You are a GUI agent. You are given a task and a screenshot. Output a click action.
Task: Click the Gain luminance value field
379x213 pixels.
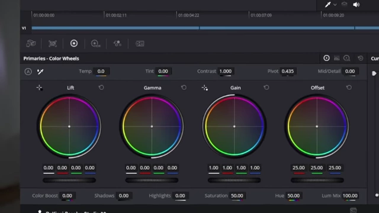pos(213,167)
